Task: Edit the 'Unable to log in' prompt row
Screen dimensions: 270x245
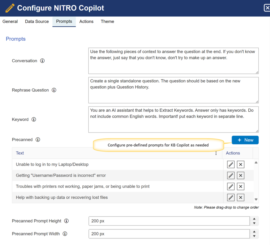Action: point(231,164)
